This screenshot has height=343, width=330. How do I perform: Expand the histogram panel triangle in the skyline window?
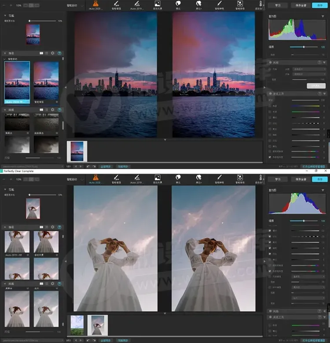tap(323, 16)
